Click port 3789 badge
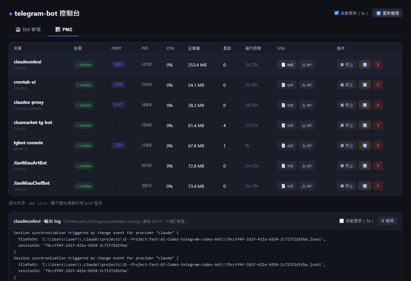 coord(118,85)
